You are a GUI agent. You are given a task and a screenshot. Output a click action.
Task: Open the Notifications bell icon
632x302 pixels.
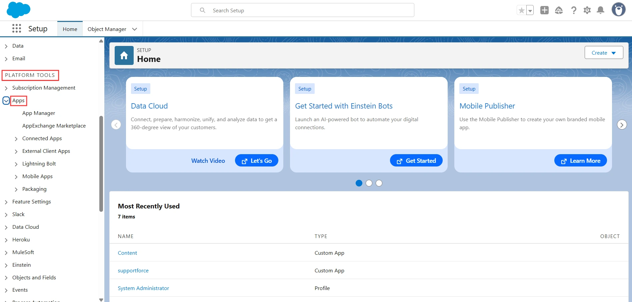[601, 10]
